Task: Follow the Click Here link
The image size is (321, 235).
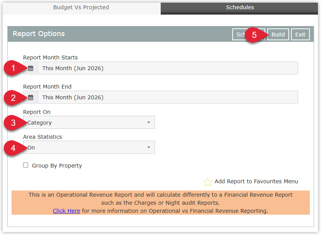Action: point(67,211)
